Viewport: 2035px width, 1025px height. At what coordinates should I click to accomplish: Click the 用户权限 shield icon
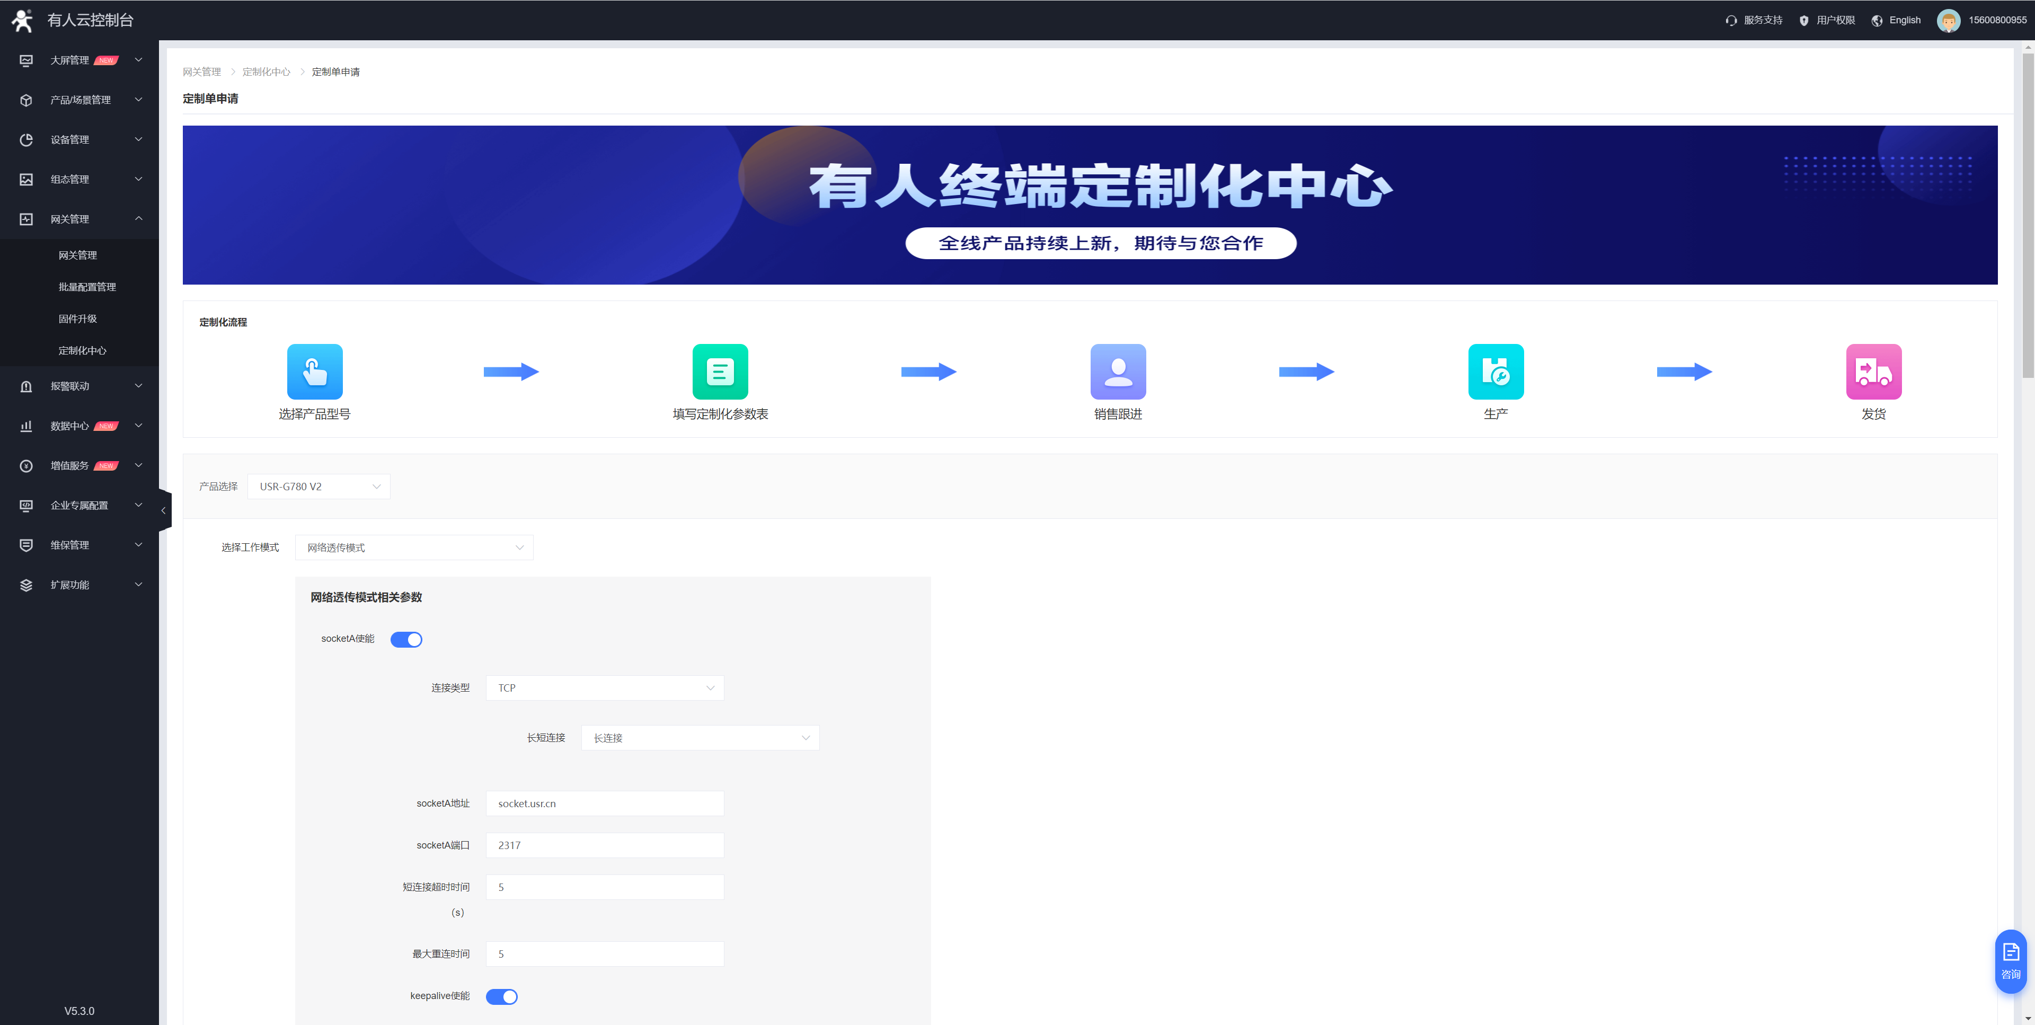(1803, 21)
